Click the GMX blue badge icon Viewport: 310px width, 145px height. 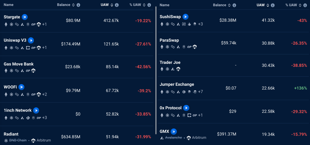pos(174,131)
